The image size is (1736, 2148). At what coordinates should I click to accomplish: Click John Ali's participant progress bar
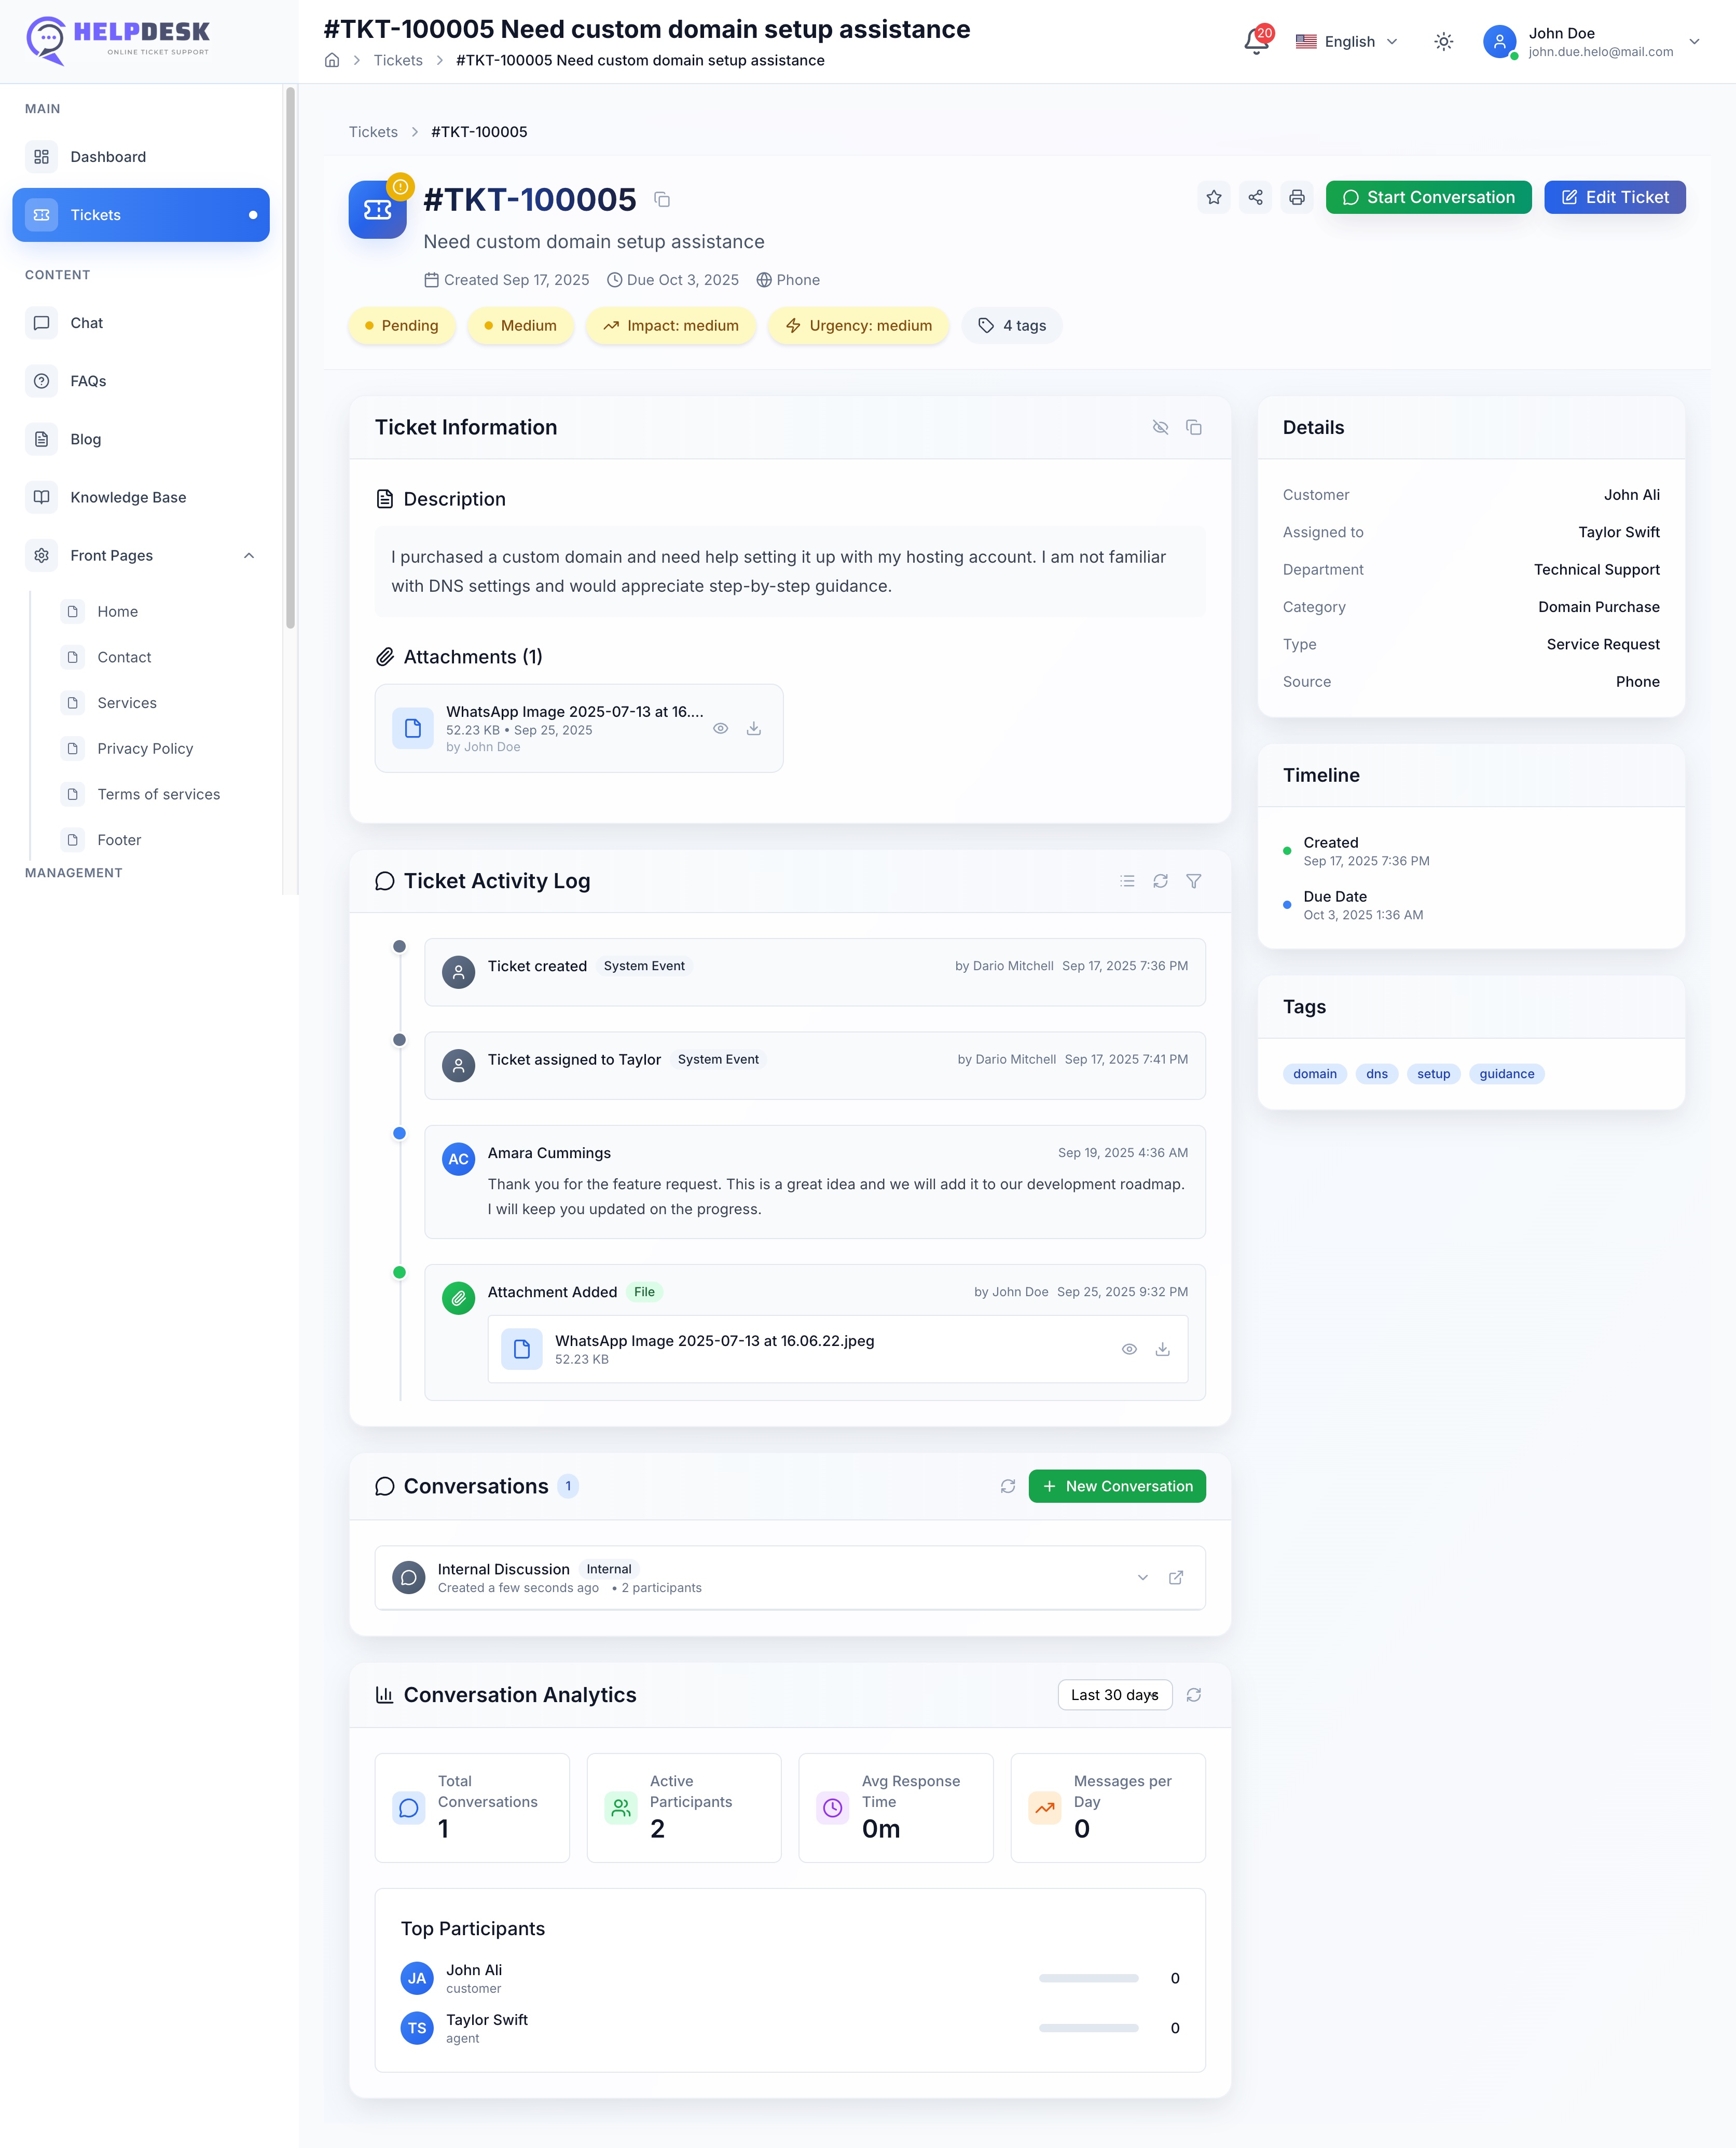tap(1088, 1979)
